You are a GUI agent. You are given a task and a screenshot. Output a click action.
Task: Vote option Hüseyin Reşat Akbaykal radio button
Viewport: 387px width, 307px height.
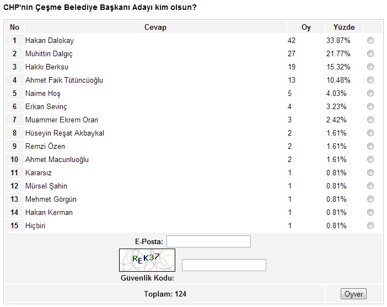pyautogui.click(x=370, y=133)
